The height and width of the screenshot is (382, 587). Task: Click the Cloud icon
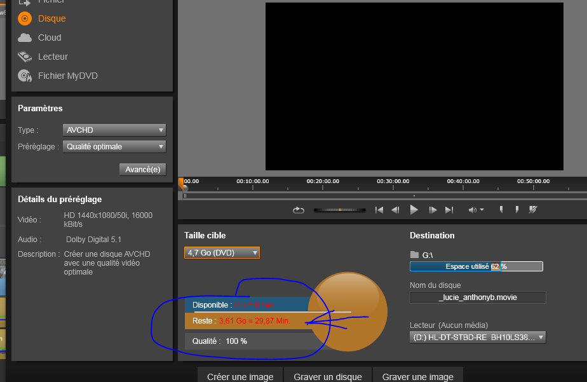(25, 38)
